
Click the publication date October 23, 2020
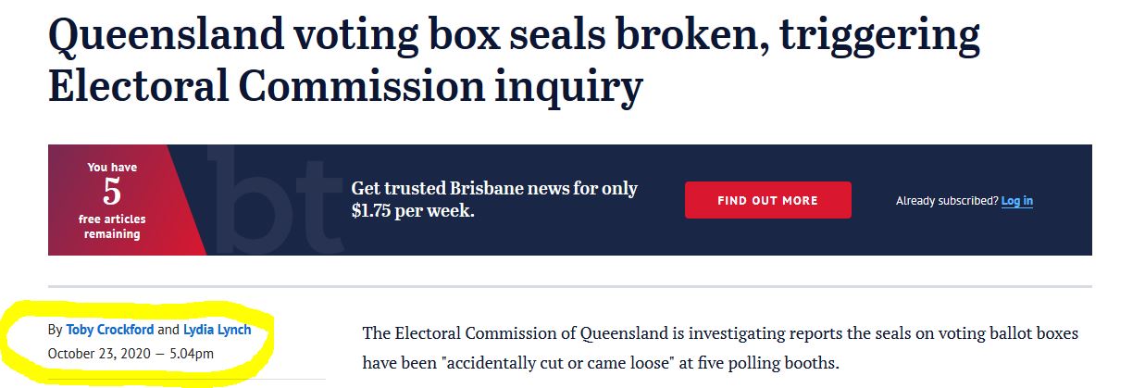click(x=99, y=354)
